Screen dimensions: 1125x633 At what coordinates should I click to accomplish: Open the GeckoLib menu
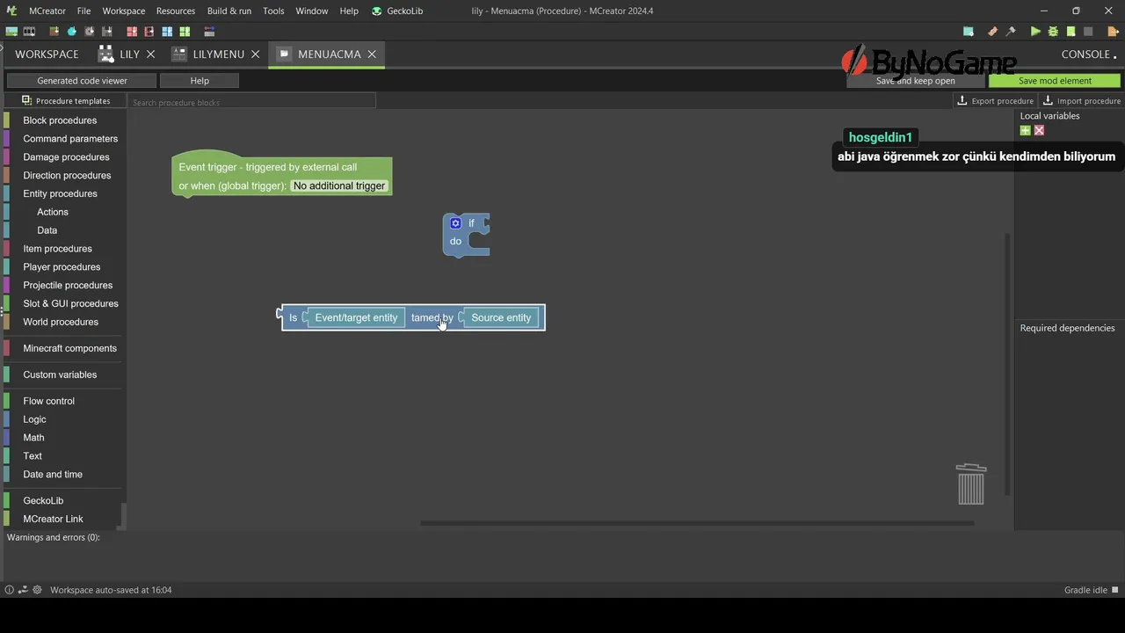pos(397,11)
